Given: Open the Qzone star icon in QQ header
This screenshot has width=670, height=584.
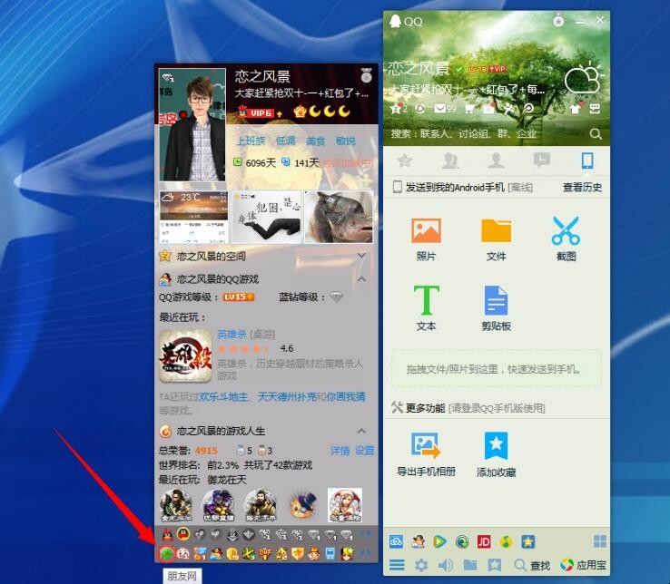Looking at the screenshot, I should pos(398,109).
